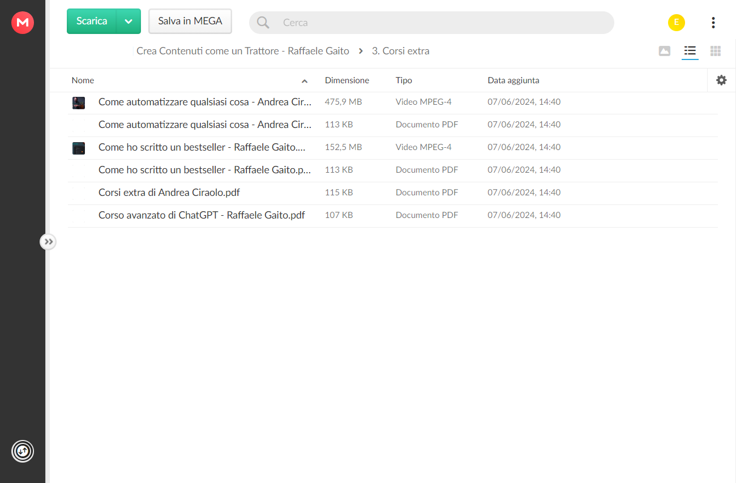Switch to grid thumbnail view
The height and width of the screenshot is (483, 736).
pos(716,51)
